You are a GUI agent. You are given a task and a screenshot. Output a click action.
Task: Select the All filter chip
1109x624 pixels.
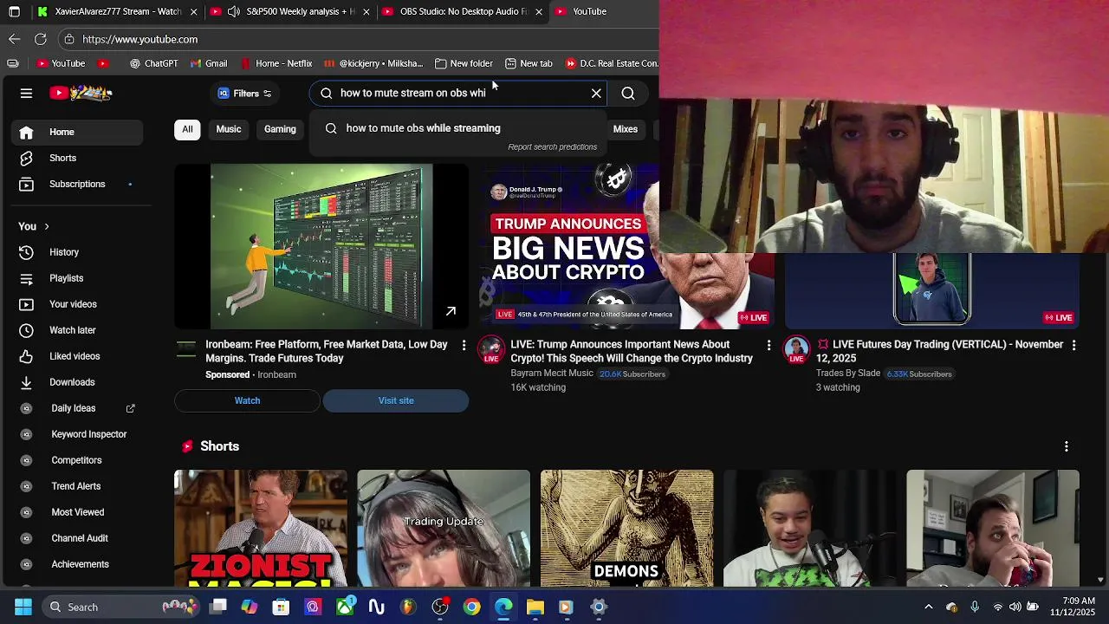[x=187, y=129]
